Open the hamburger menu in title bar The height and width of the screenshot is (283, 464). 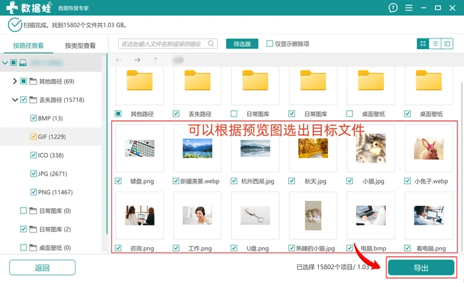[x=409, y=8]
